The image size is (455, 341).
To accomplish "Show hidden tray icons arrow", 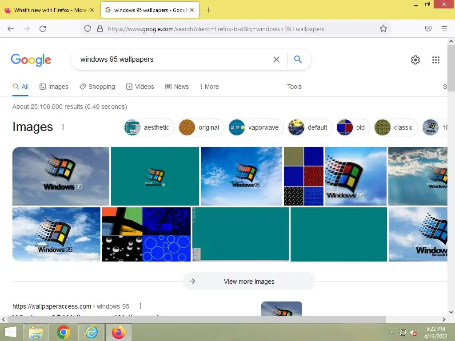I will tap(392, 333).
